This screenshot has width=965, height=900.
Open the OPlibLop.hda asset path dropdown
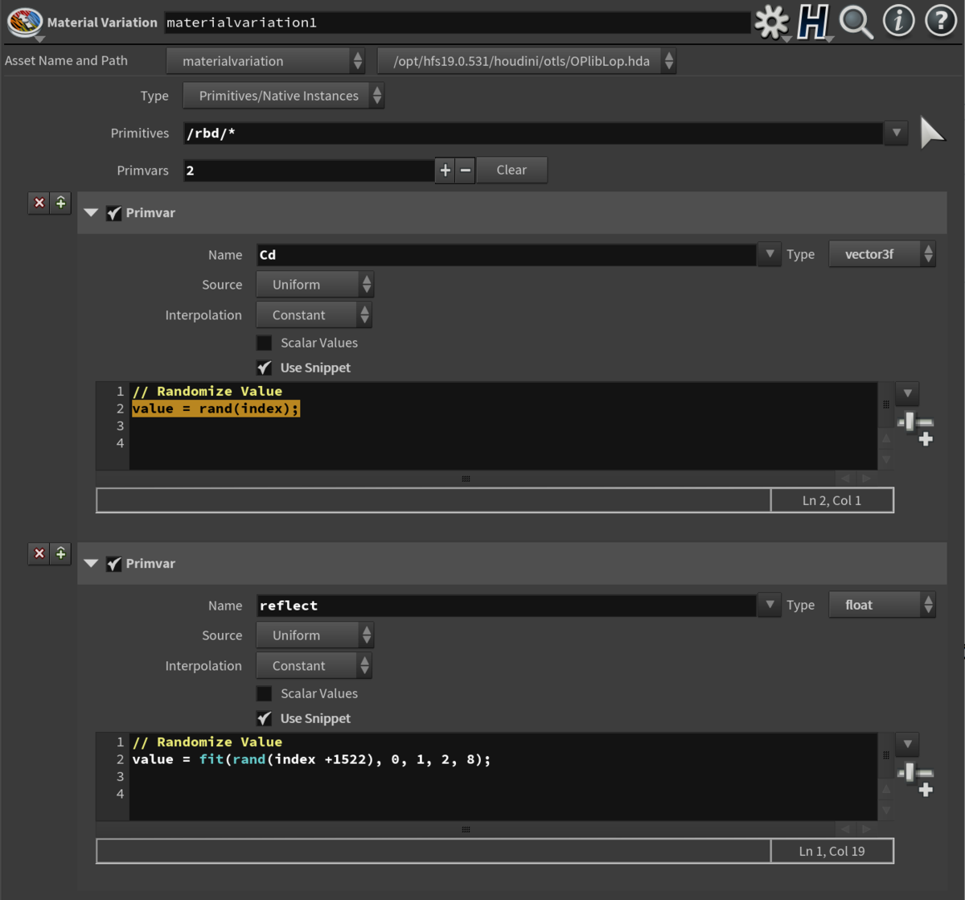pyautogui.click(x=527, y=61)
